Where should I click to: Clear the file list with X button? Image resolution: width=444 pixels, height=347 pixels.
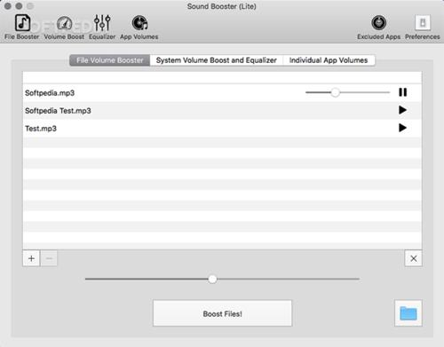pyautogui.click(x=414, y=258)
